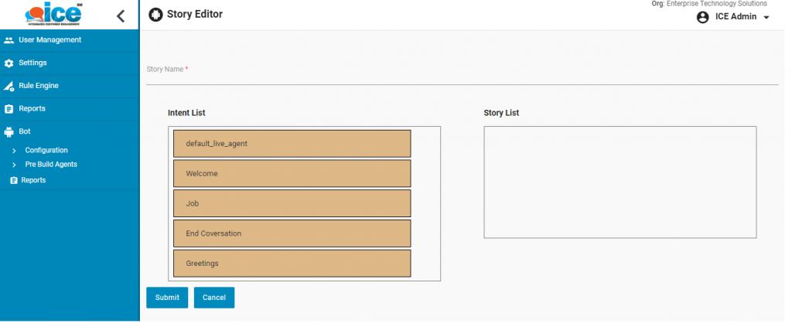
Task: Pick the End Coversation intent
Action: [292, 233]
